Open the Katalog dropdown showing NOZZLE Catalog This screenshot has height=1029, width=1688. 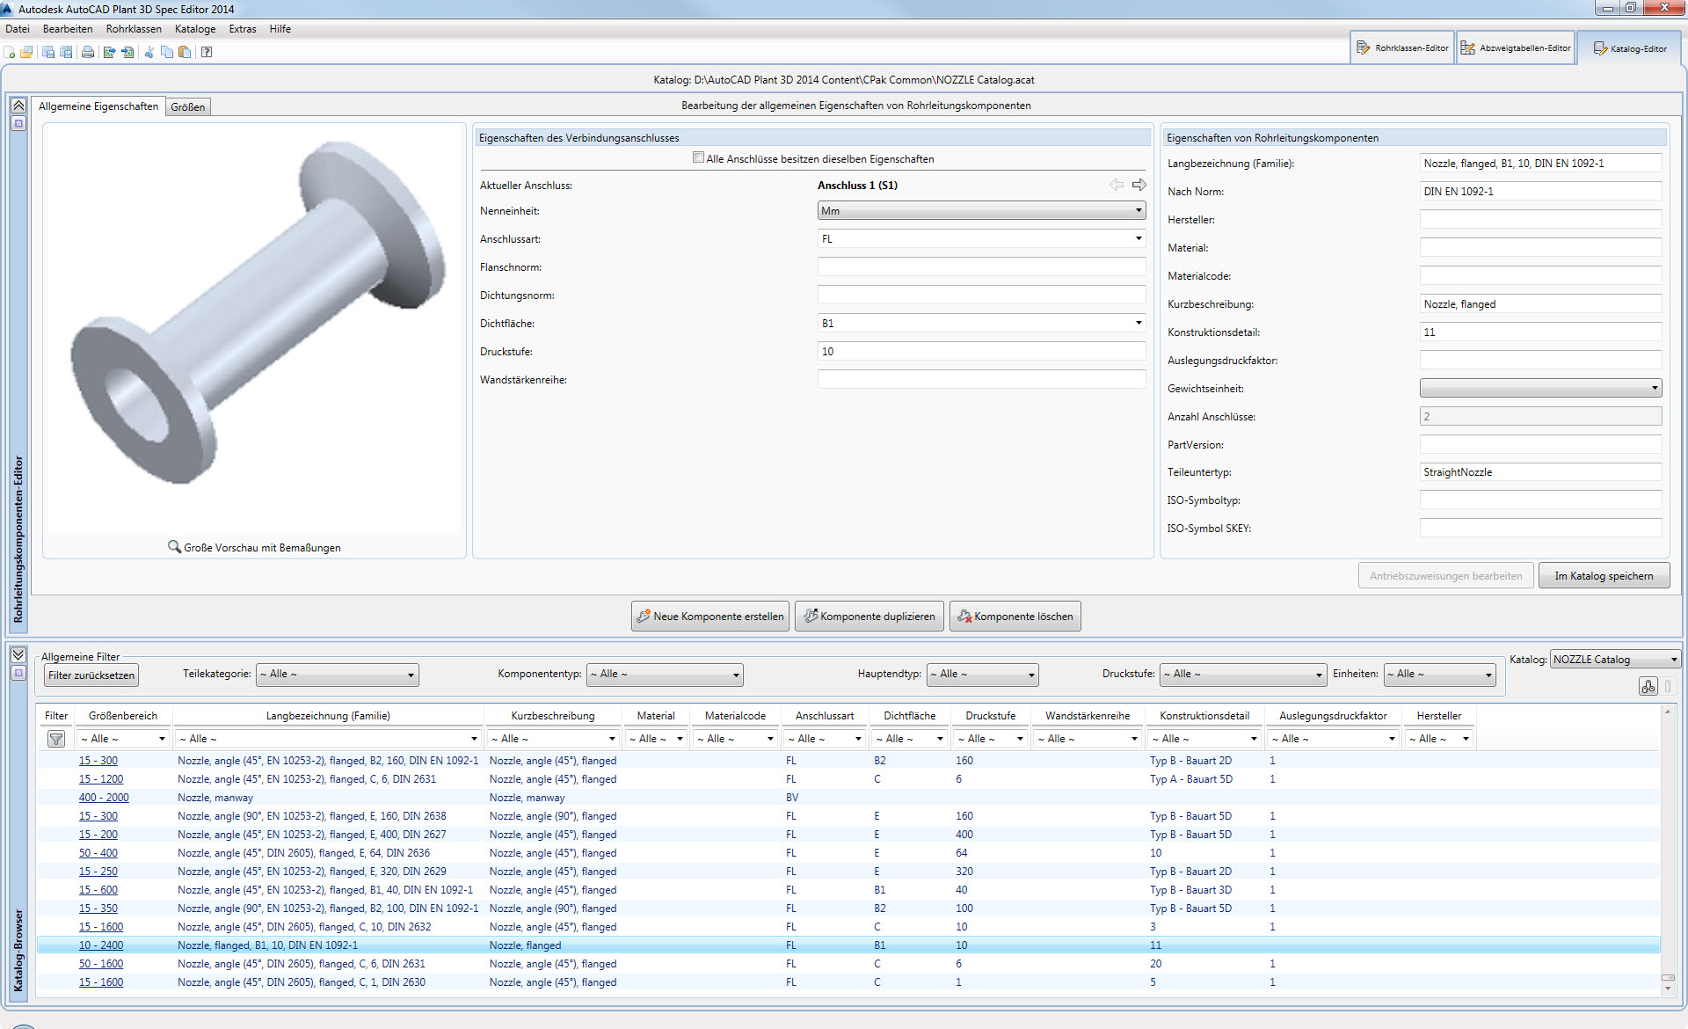[x=1616, y=660]
